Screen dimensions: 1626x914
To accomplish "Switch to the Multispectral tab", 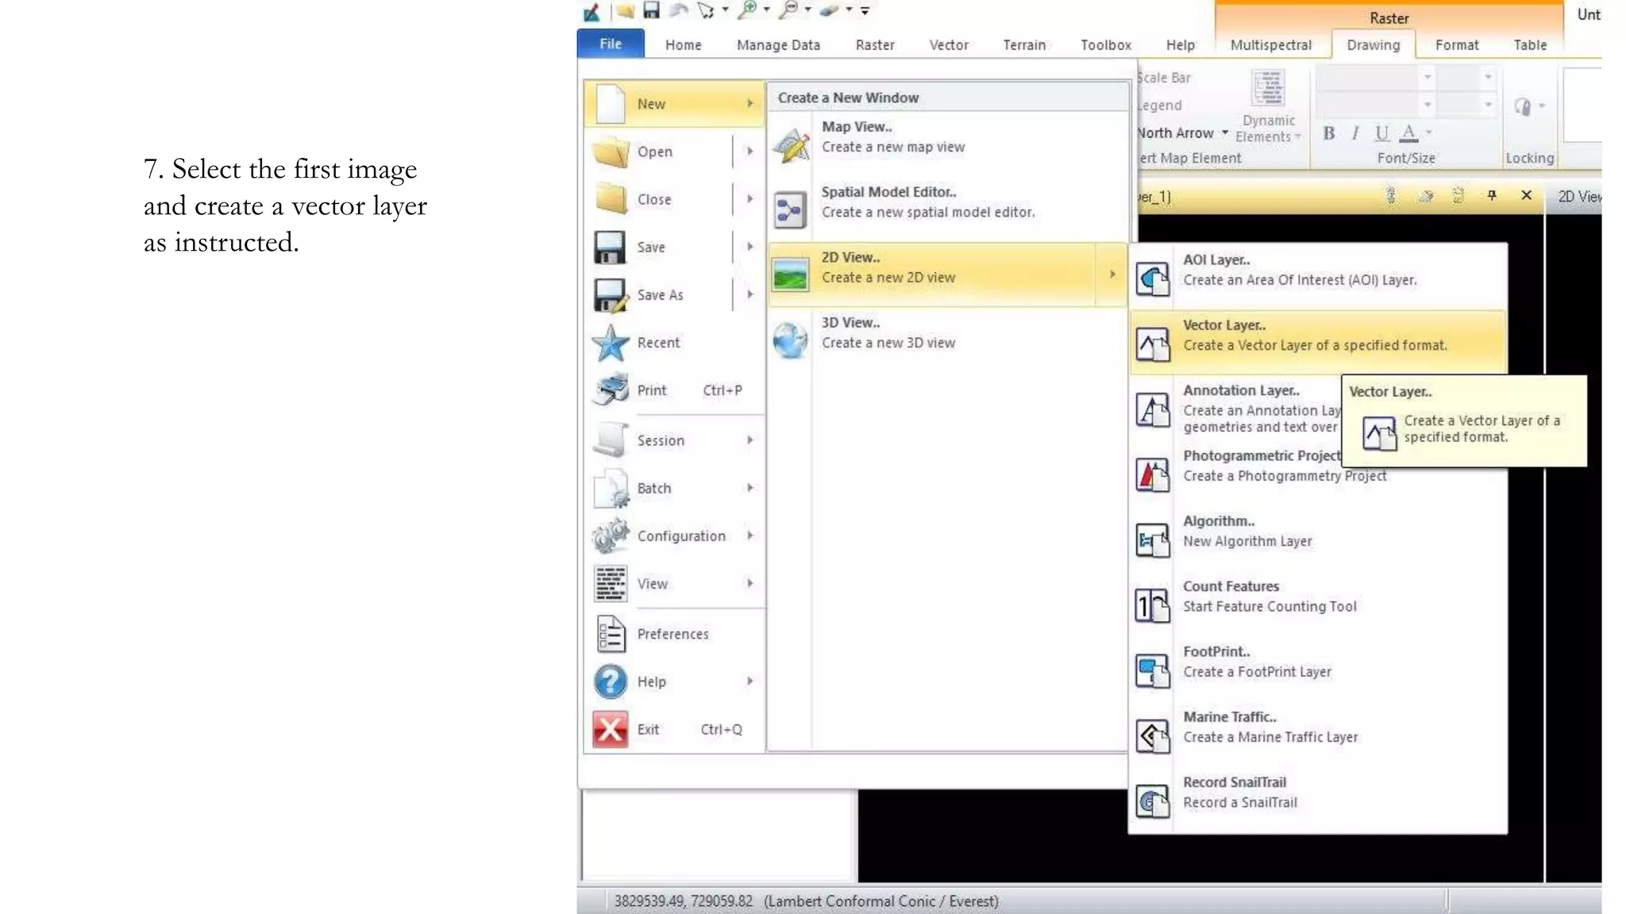I will (1270, 45).
